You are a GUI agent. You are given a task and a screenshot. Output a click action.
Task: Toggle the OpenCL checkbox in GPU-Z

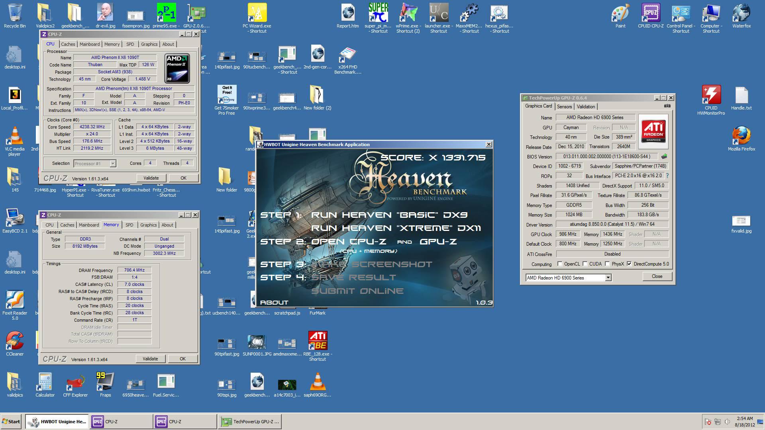(x=560, y=264)
